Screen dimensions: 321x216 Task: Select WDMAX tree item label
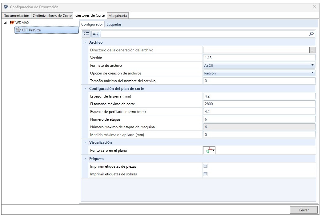point(22,22)
